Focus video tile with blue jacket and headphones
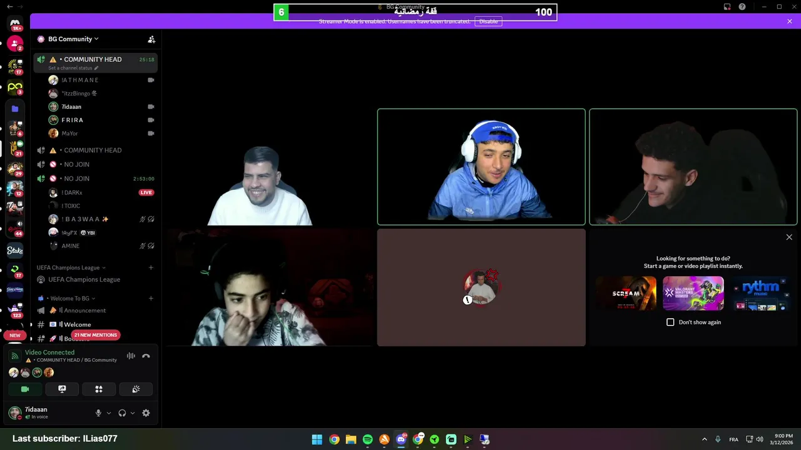The width and height of the screenshot is (801, 450). tap(481, 167)
